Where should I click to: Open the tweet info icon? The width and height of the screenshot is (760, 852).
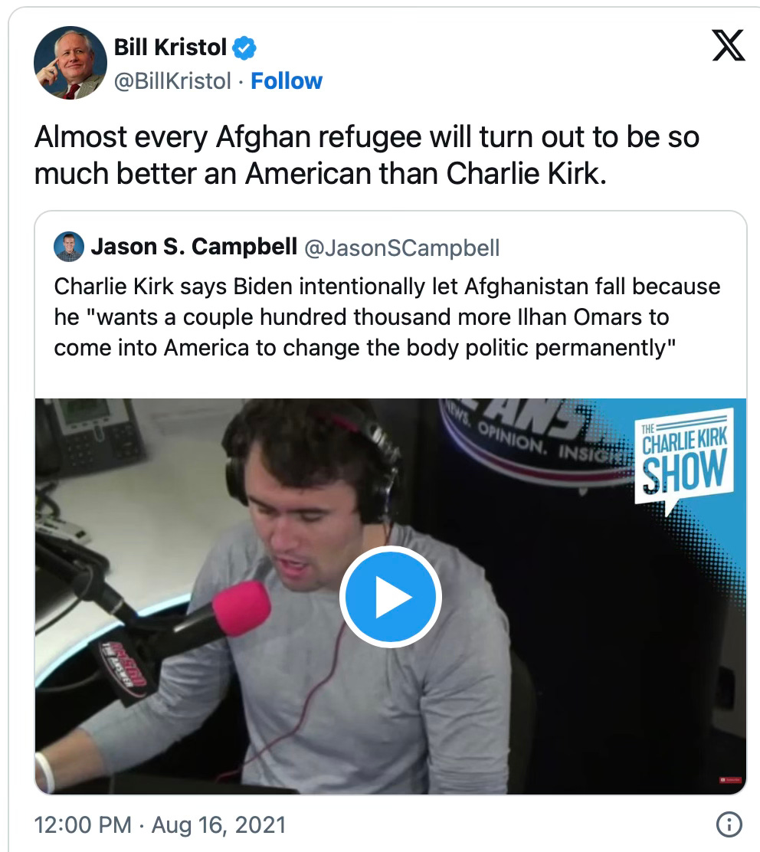pyautogui.click(x=729, y=824)
